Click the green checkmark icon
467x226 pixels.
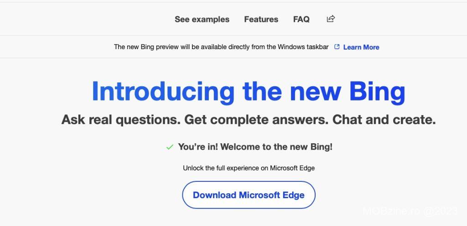point(170,147)
